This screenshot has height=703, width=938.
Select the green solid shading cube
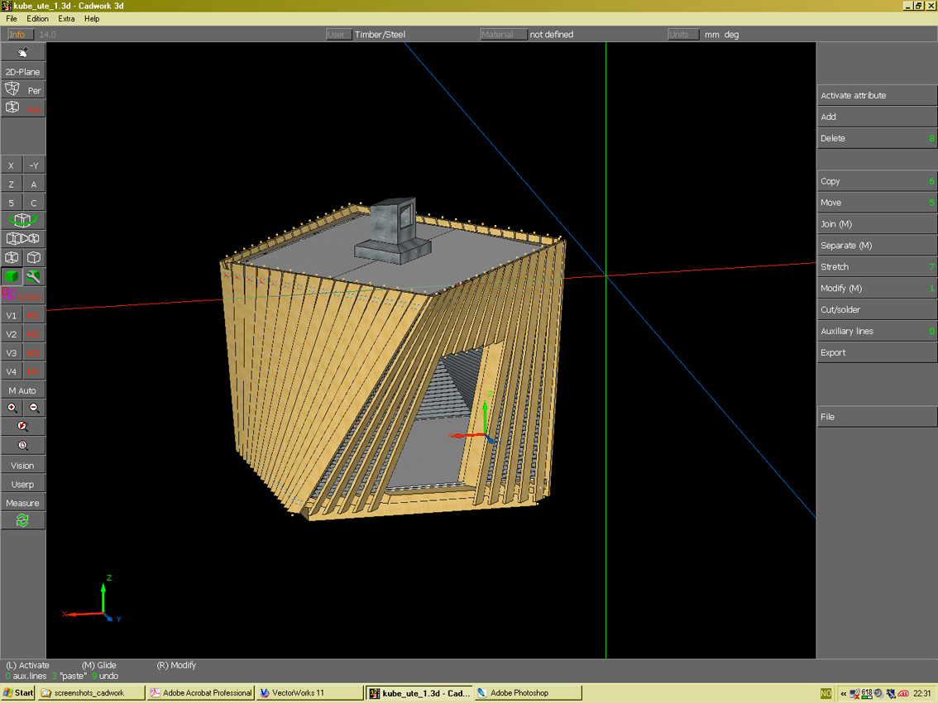click(12, 277)
